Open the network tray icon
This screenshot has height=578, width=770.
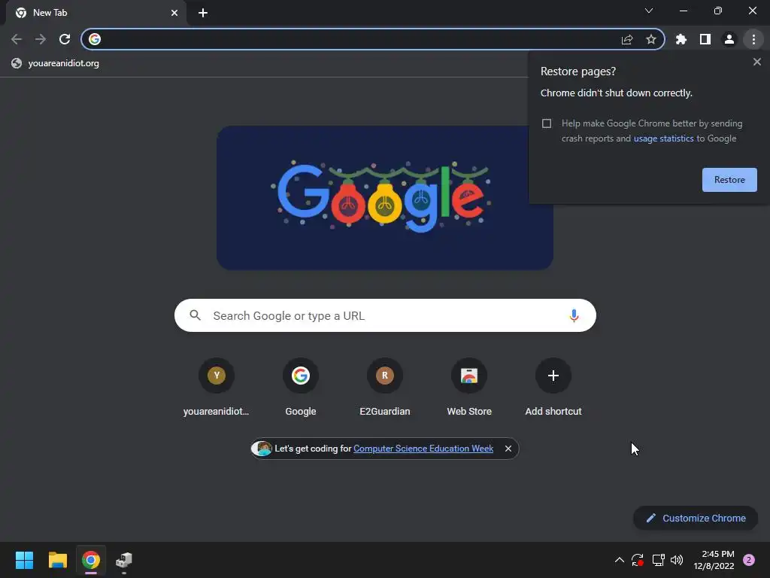[658, 560]
